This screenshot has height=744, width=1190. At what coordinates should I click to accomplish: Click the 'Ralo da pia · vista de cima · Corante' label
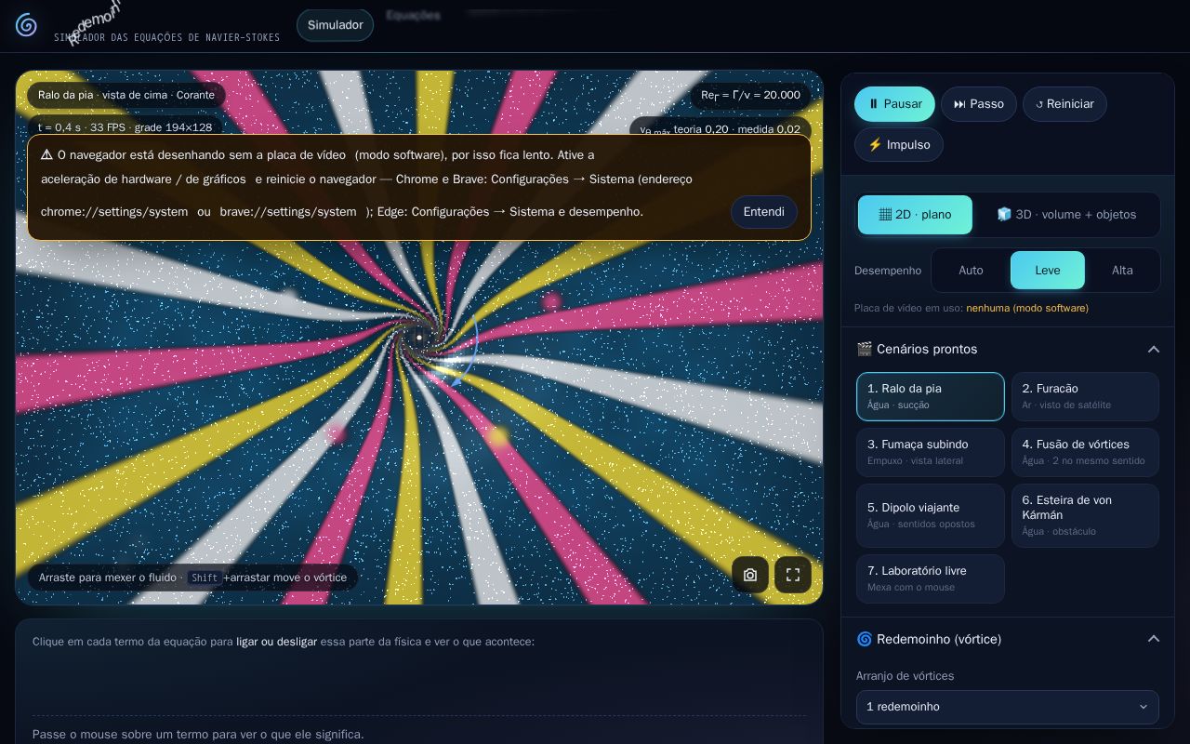point(126,95)
